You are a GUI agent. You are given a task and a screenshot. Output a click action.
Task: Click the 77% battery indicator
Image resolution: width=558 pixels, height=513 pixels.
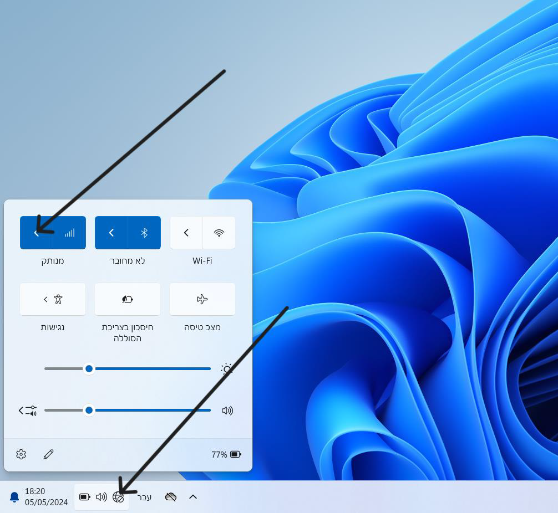[x=226, y=454]
